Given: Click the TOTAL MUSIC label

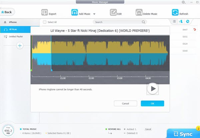Looking at the screenshot, I should coord(30,129).
